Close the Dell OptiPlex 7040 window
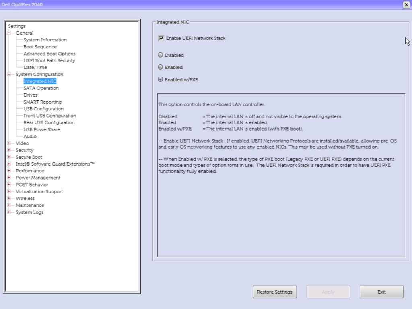 tap(406, 5)
